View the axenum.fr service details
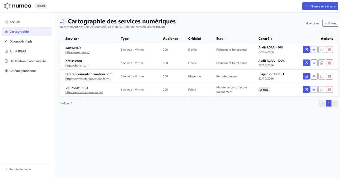Viewport: 340px width, 178px height. 314,50
